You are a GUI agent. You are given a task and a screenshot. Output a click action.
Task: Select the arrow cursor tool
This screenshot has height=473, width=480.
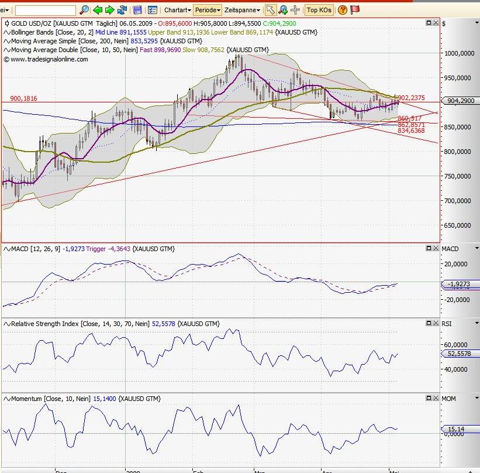tap(270, 9)
